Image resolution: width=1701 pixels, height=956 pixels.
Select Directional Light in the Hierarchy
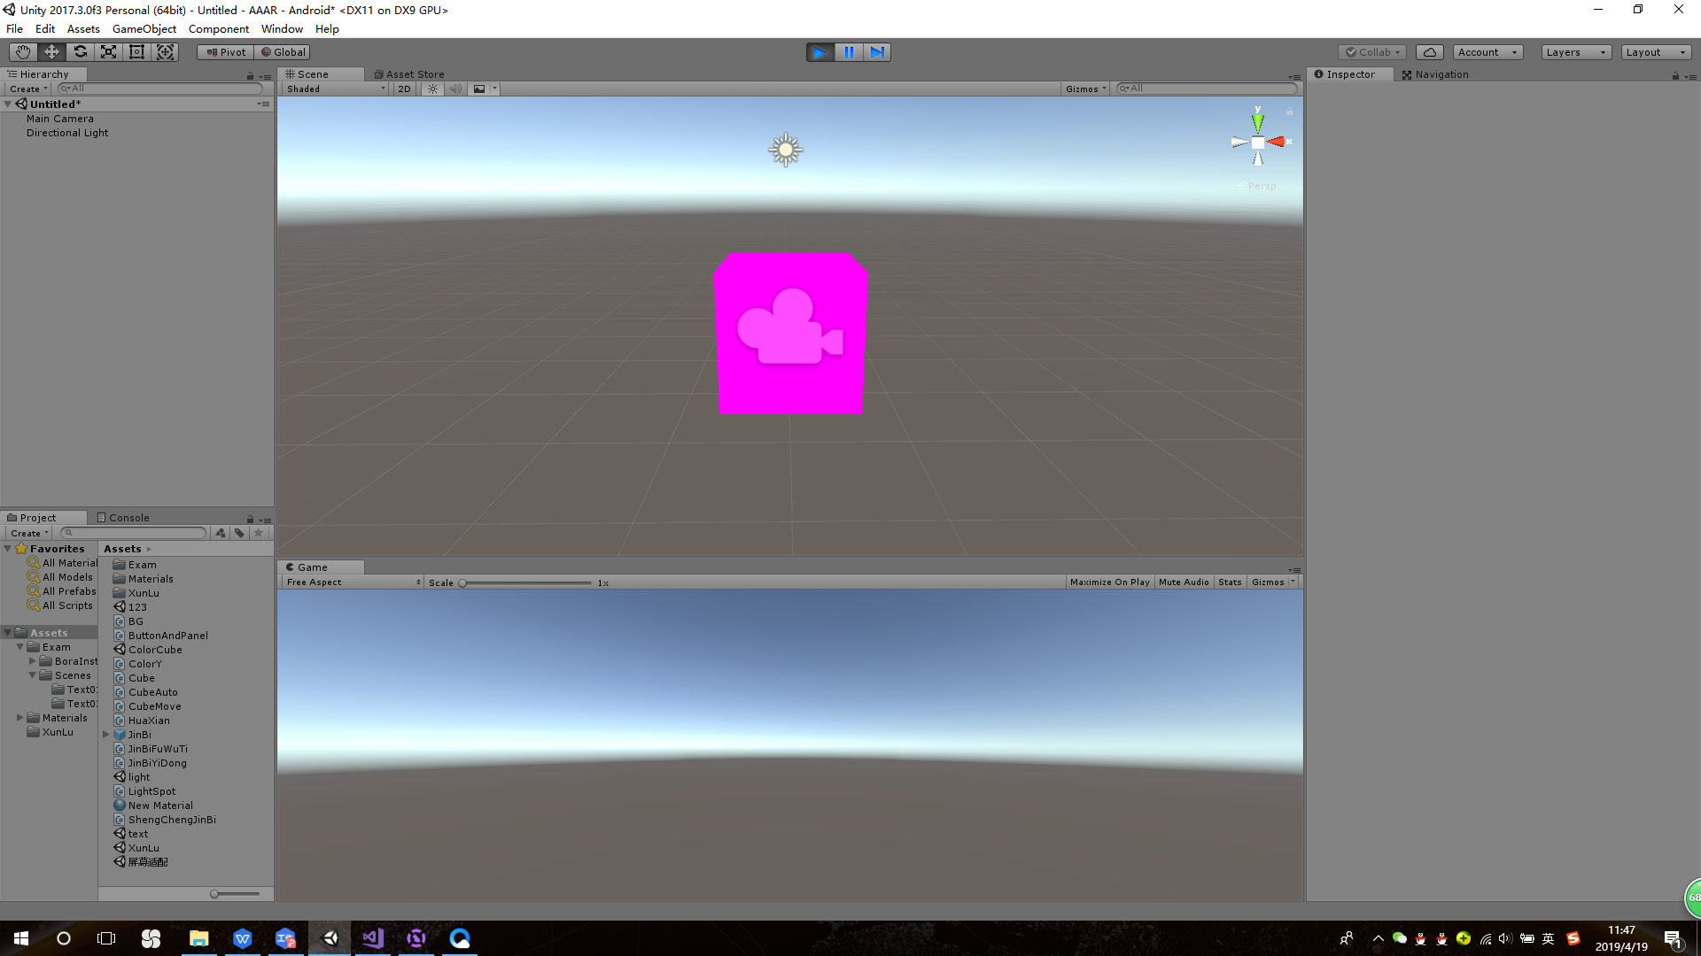point(67,132)
